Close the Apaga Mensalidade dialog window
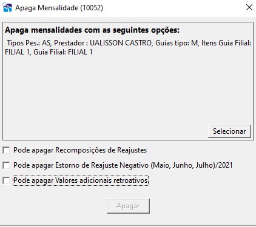This screenshot has width=256, height=227. point(249,7)
